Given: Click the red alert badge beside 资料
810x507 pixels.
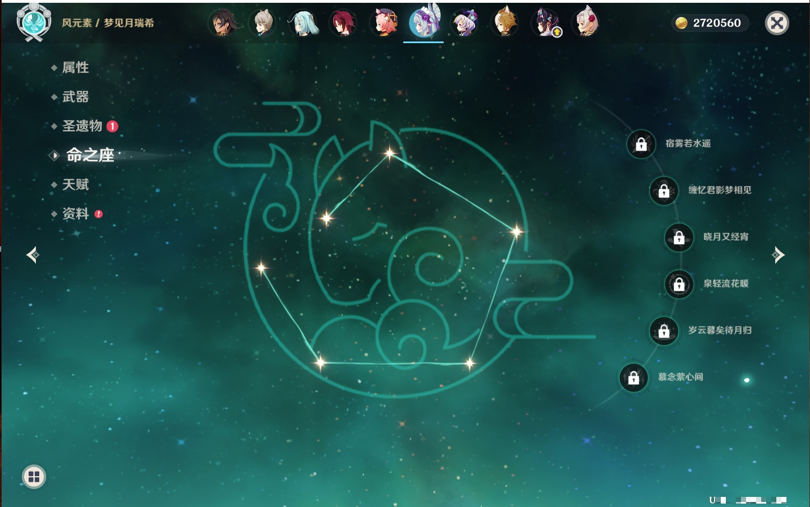Looking at the screenshot, I should pyautogui.click(x=99, y=214).
